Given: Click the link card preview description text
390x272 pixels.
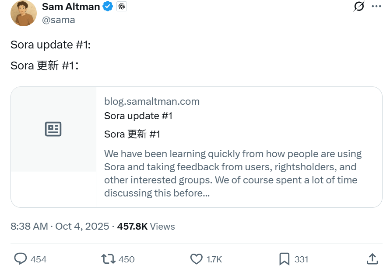Looking at the screenshot, I should 232,173.
